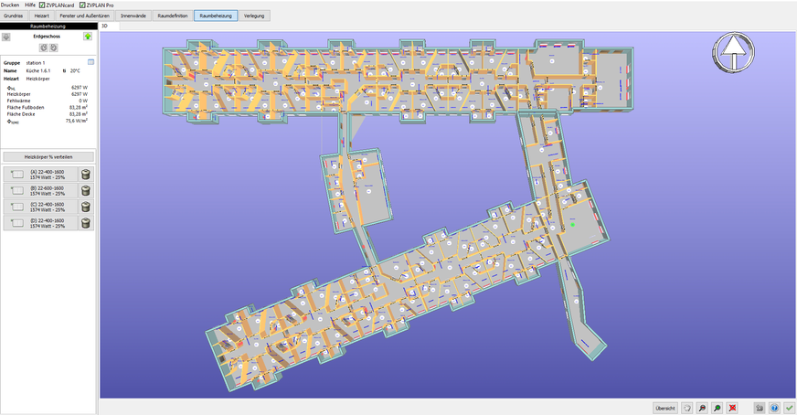The height and width of the screenshot is (415, 797).
Task: Select the pan hand tool icon
Action: (686, 407)
